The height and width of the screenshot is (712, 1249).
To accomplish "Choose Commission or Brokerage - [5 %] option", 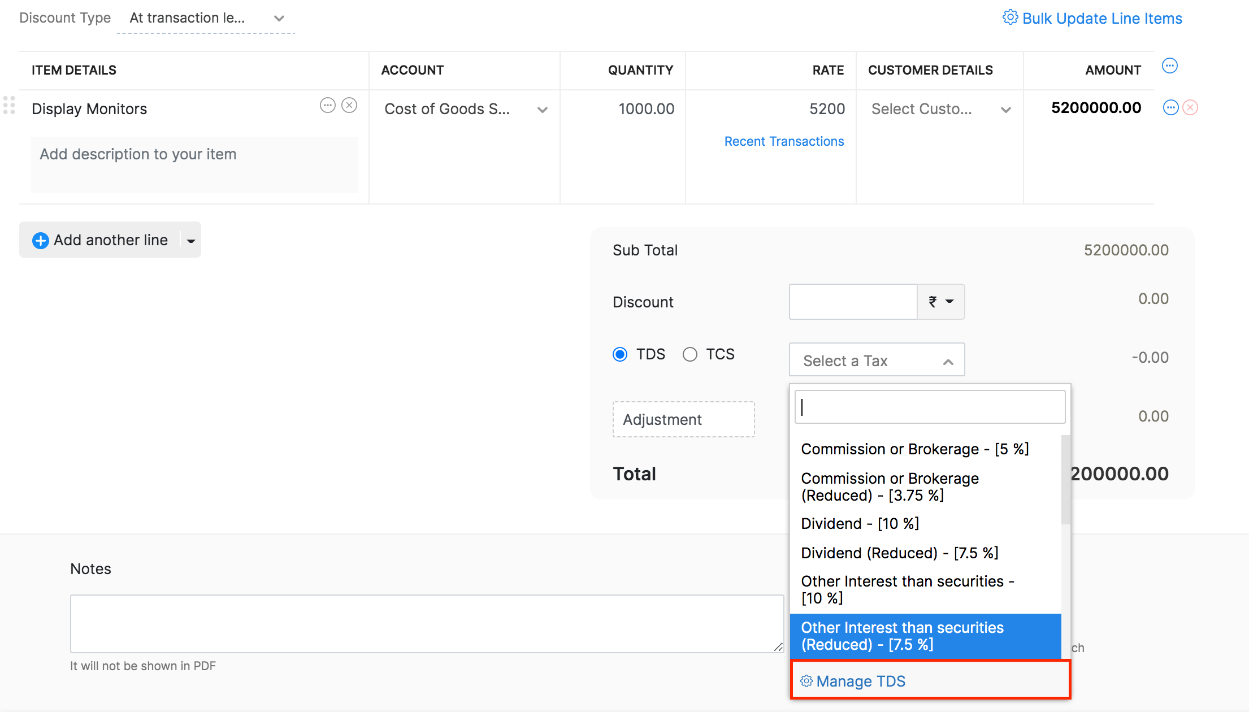I will click(x=914, y=449).
